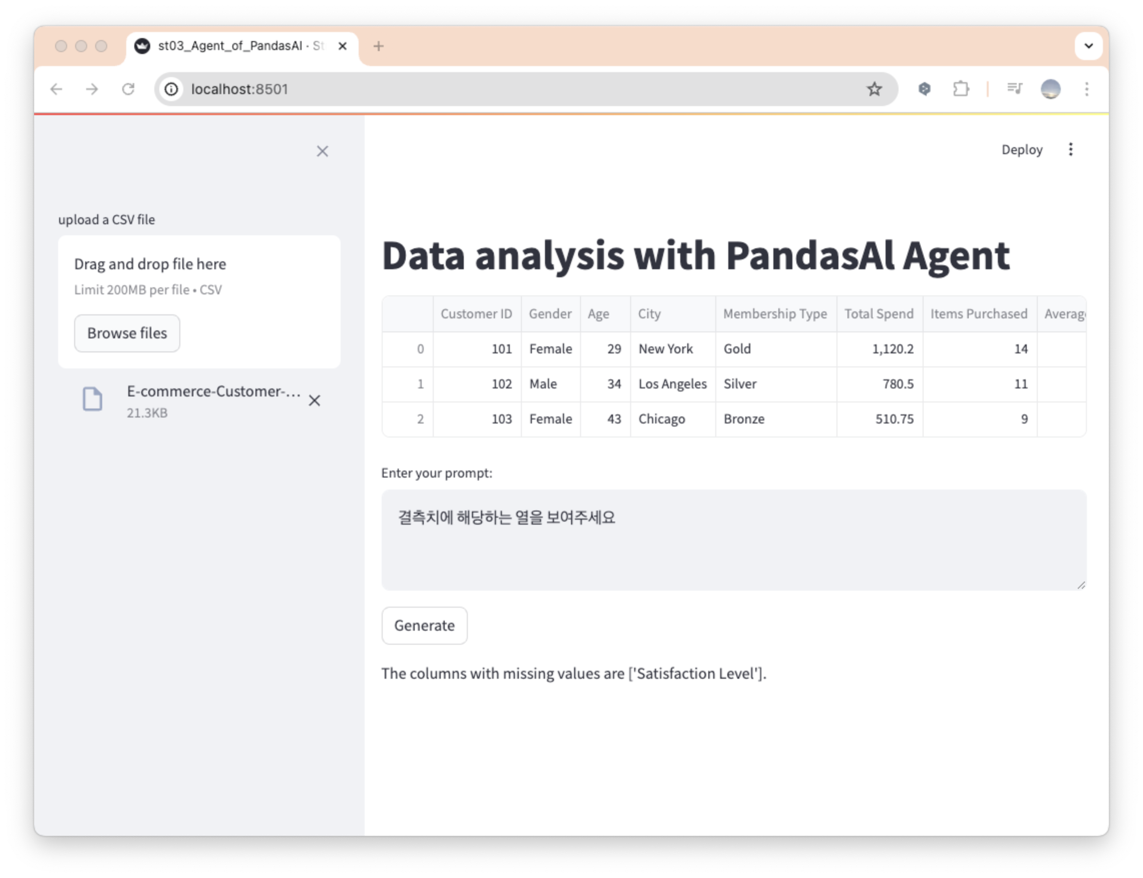Click the uploaded CSV file icon
Screen dimensions: 1143x878
coord(93,400)
